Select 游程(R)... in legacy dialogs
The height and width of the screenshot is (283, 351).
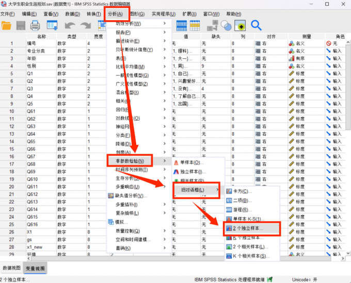(252, 210)
